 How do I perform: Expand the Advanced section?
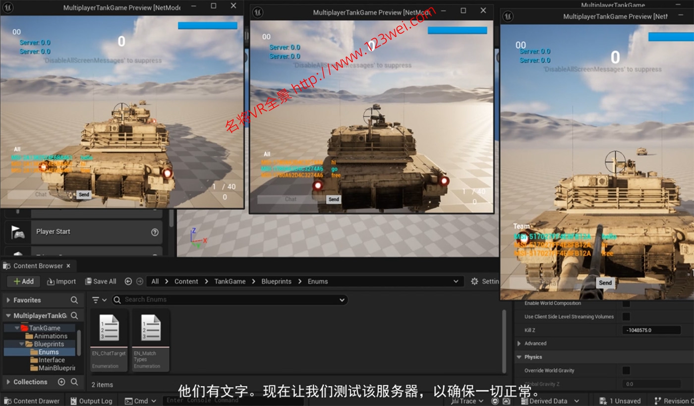(519, 343)
